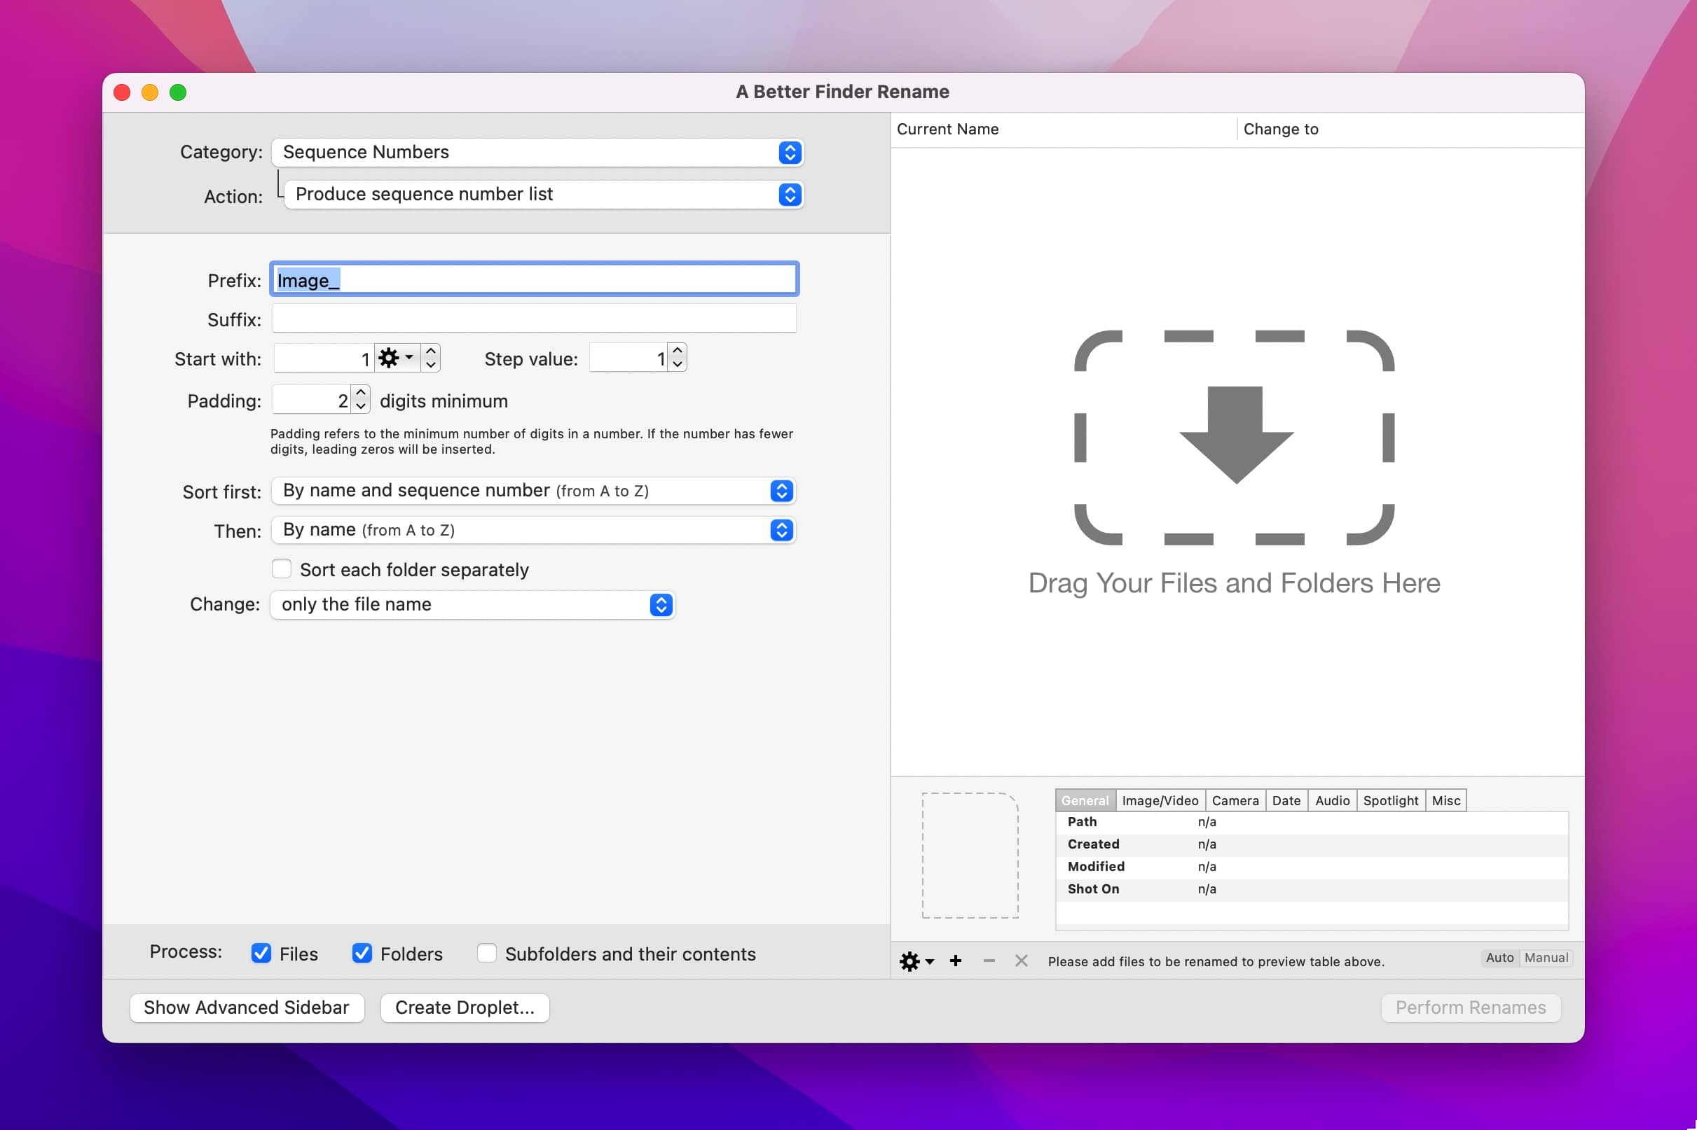The width and height of the screenshot is (1697, 1130).
Task: Click into the Suffix field
Action: 535,319
